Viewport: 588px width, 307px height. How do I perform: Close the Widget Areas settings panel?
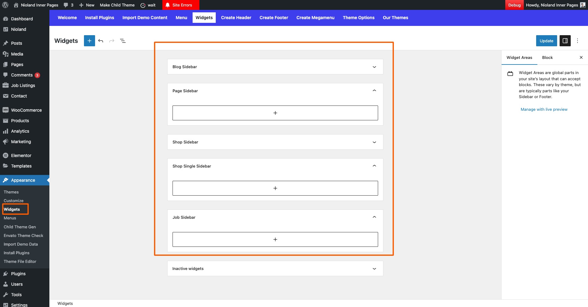click(x=581, y=57)
